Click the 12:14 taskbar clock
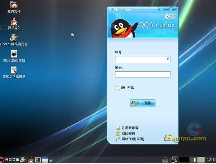This screenshot has height=164, width=216. point(211,160)
